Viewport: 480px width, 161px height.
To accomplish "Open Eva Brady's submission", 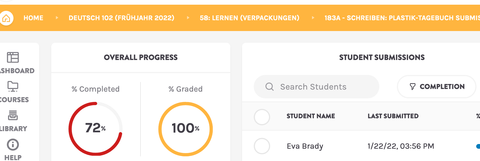I will coord(305,146).
